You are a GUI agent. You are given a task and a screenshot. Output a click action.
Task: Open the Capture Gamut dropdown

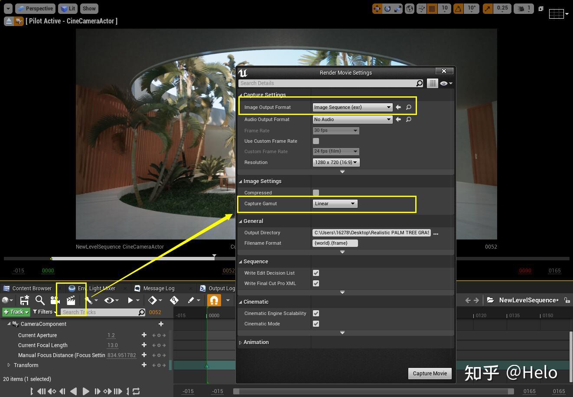pos(335,203)
